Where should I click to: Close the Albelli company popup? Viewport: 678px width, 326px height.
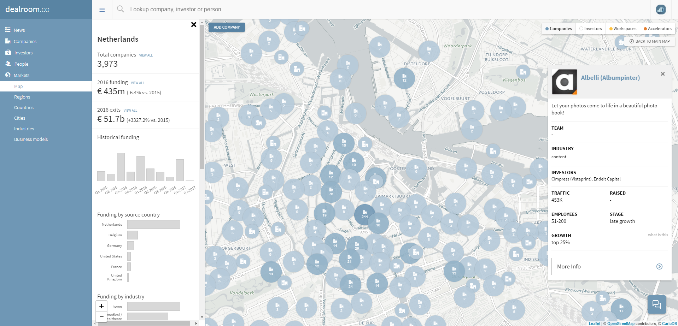[662, 74]
